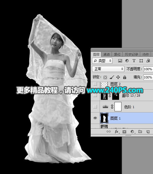Show the 图层 2 layer visibility
Viewport: 153px width, 174px height.
tap(95, 84)
